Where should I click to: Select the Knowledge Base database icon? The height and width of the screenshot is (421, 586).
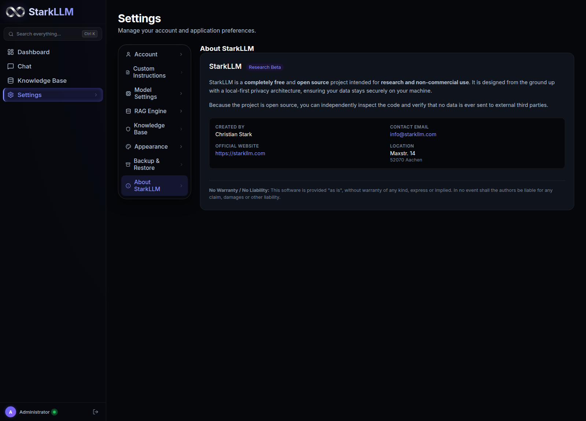(x=11, y=81)
